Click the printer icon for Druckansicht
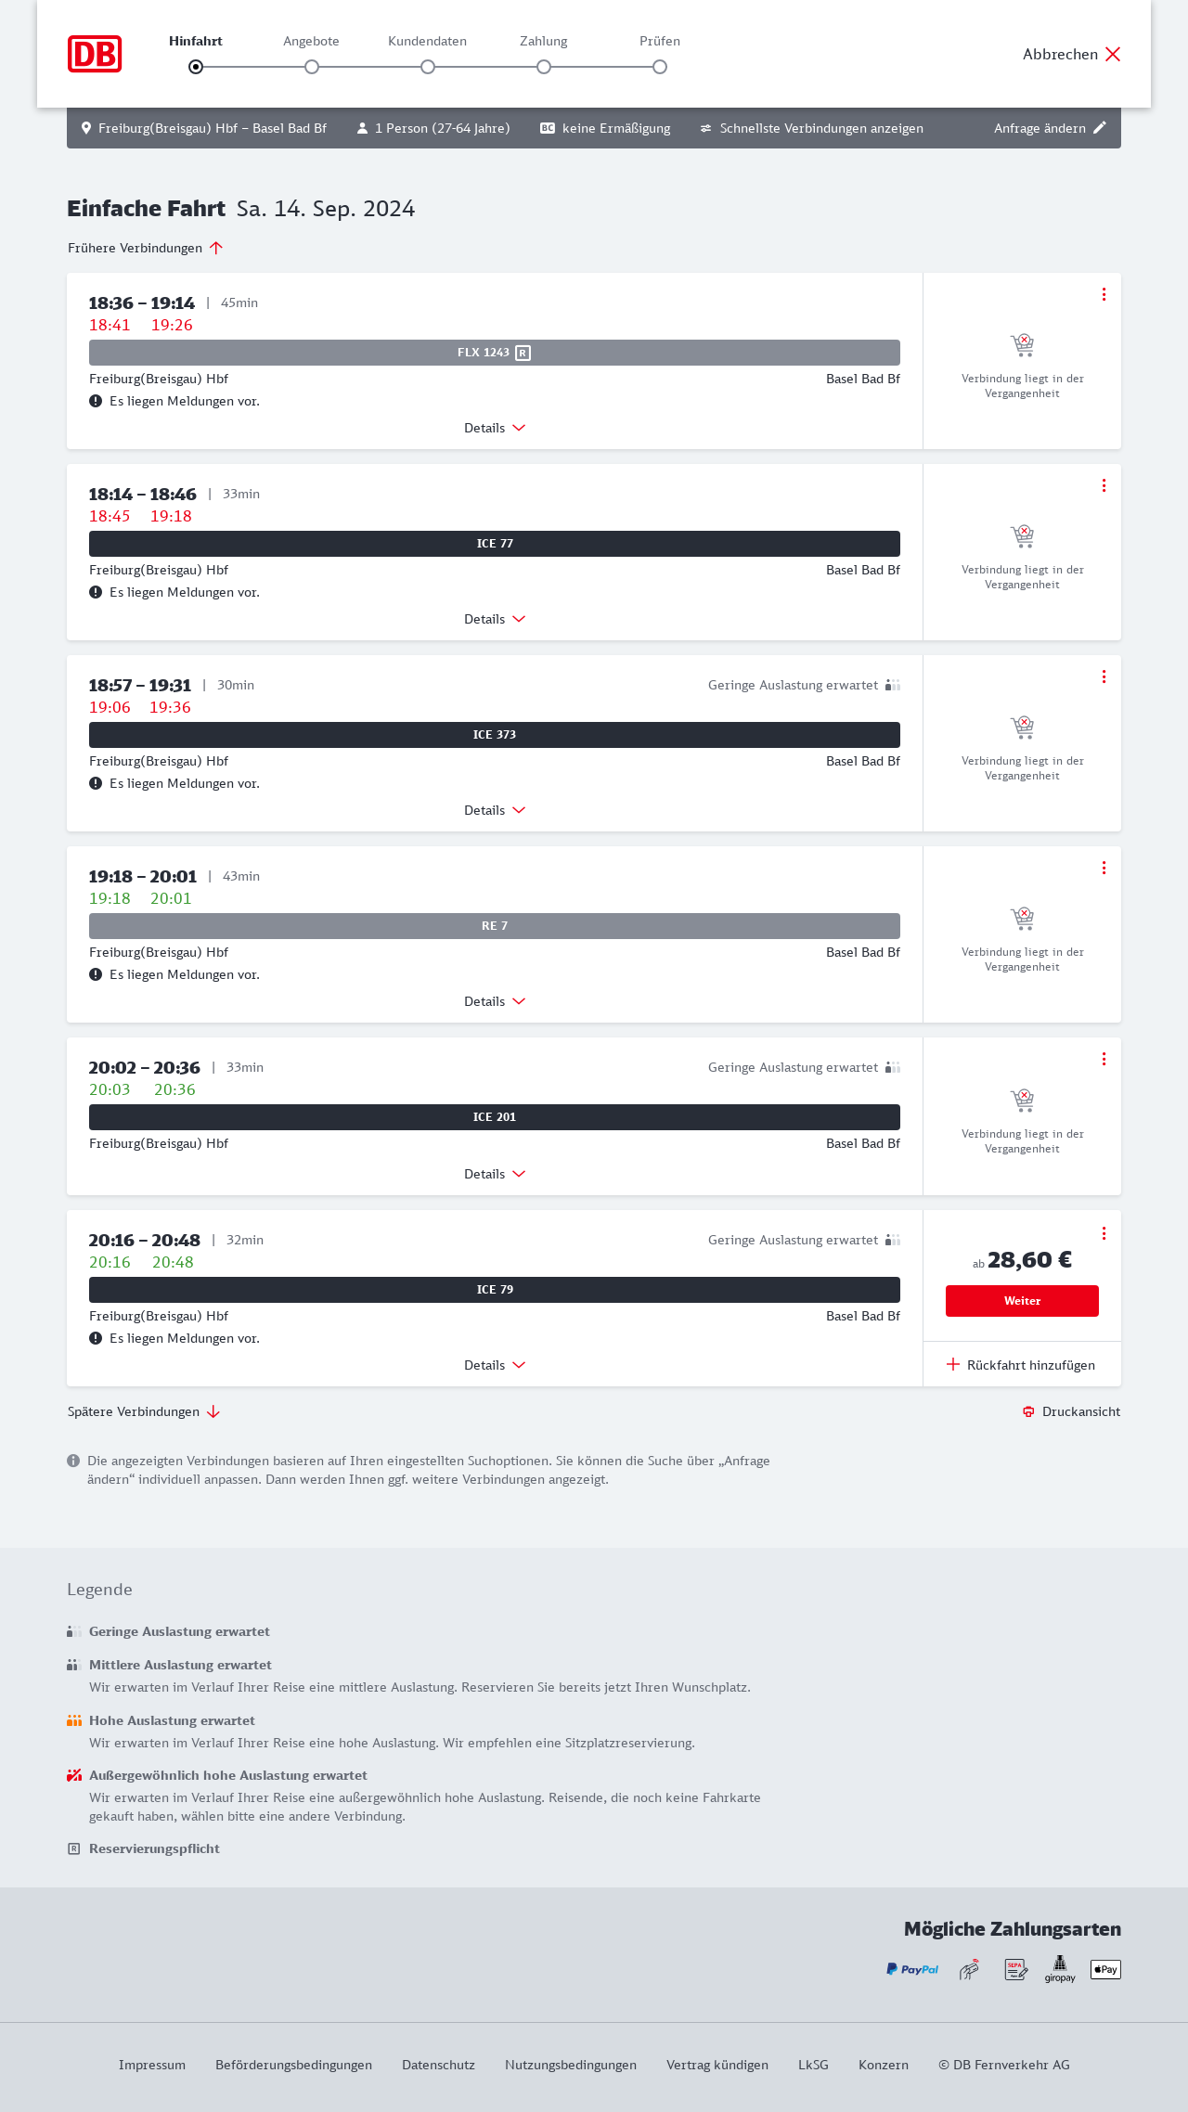 1028,1411
